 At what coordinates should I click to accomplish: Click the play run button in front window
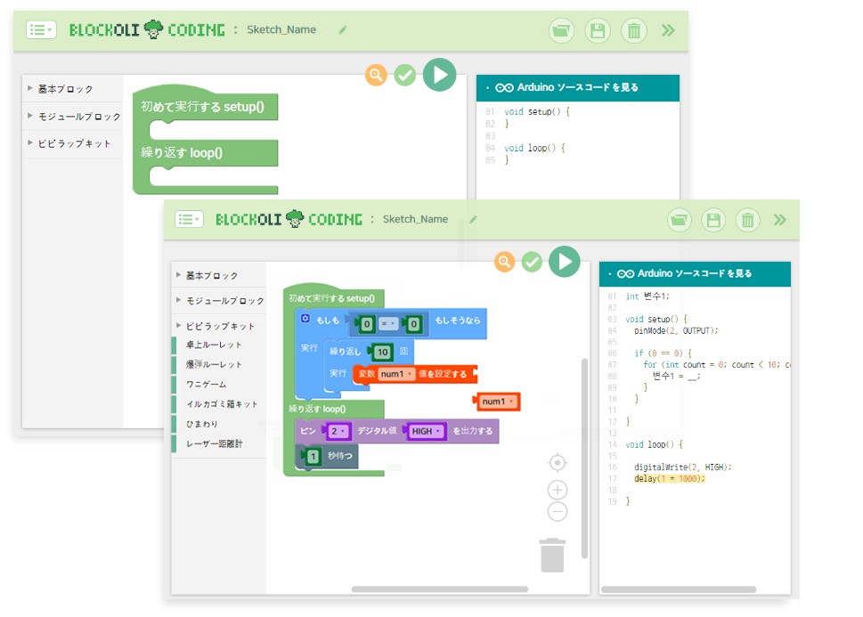[565, 262]
